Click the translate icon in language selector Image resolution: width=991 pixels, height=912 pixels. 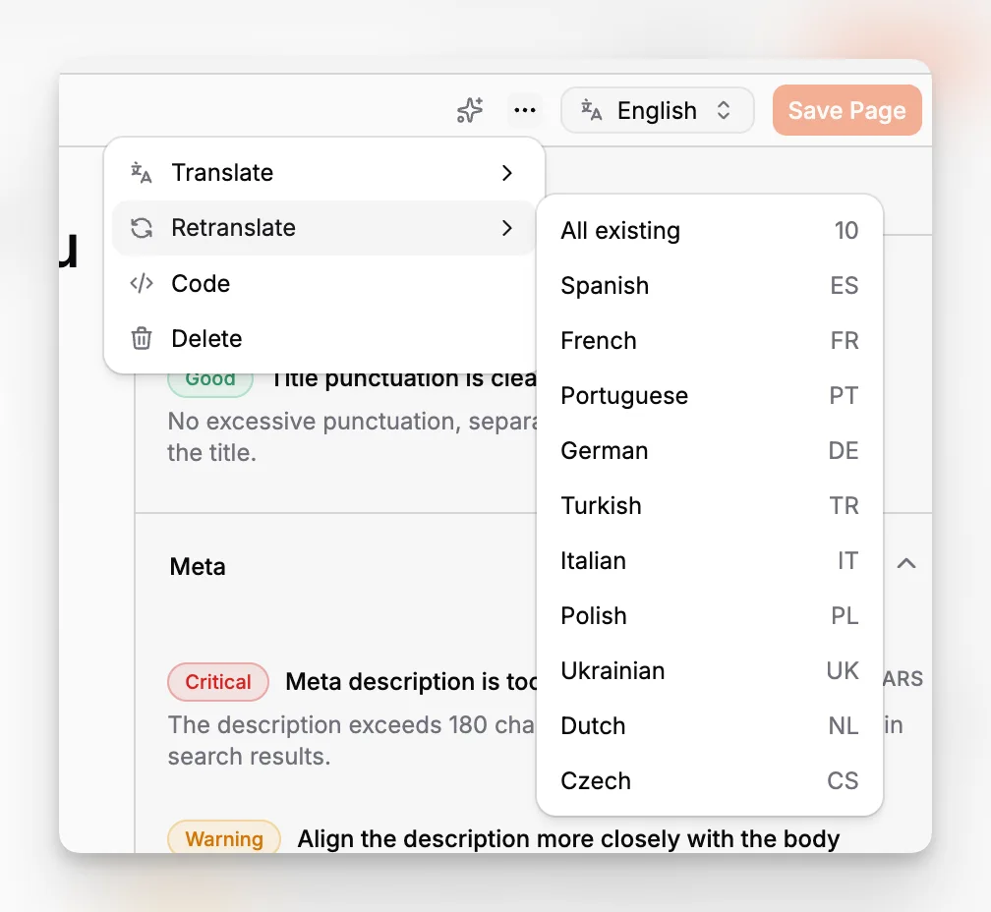591,110
